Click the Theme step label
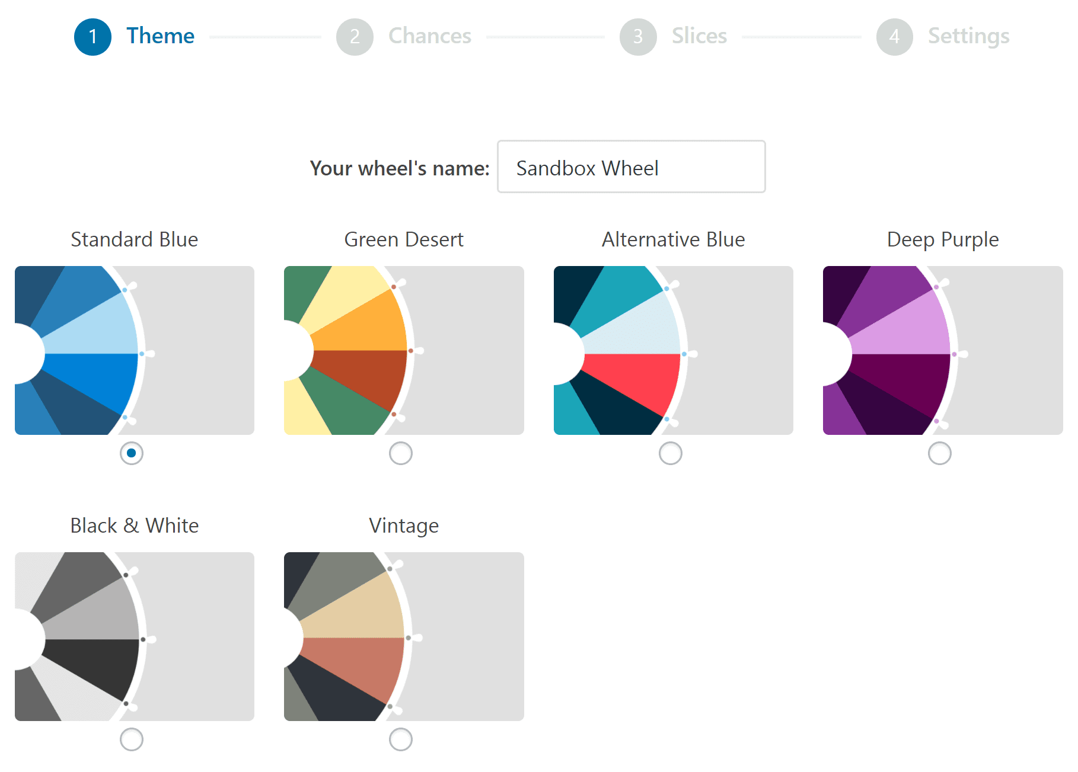 pos(160,36)
